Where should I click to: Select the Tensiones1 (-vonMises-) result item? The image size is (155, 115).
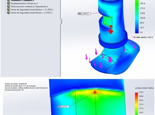tap(22, 1)
